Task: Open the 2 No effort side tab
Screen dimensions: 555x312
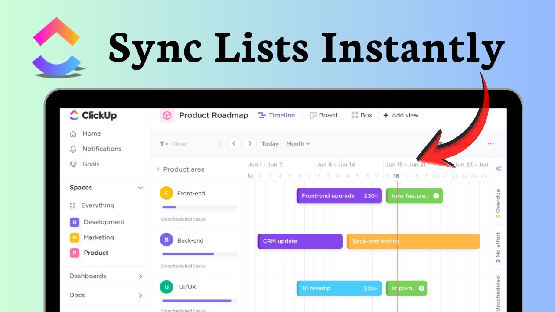Action: [x=498, y=247]
